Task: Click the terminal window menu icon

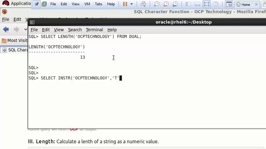Action: click(x=32, y=22)
